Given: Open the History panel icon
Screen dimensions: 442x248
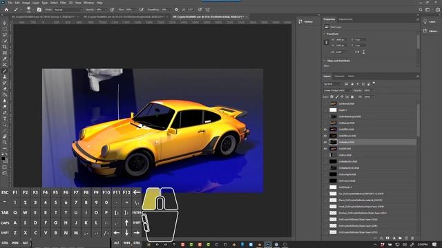Looking at the screenshot, I should tap(300, 21).
